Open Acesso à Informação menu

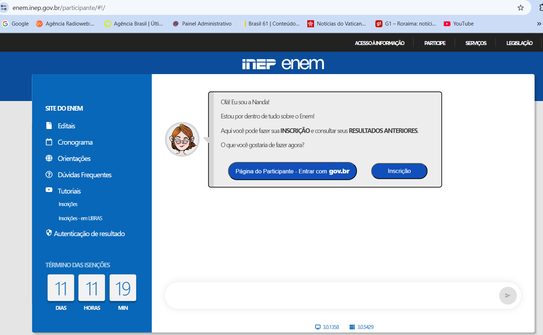[380, 43]
